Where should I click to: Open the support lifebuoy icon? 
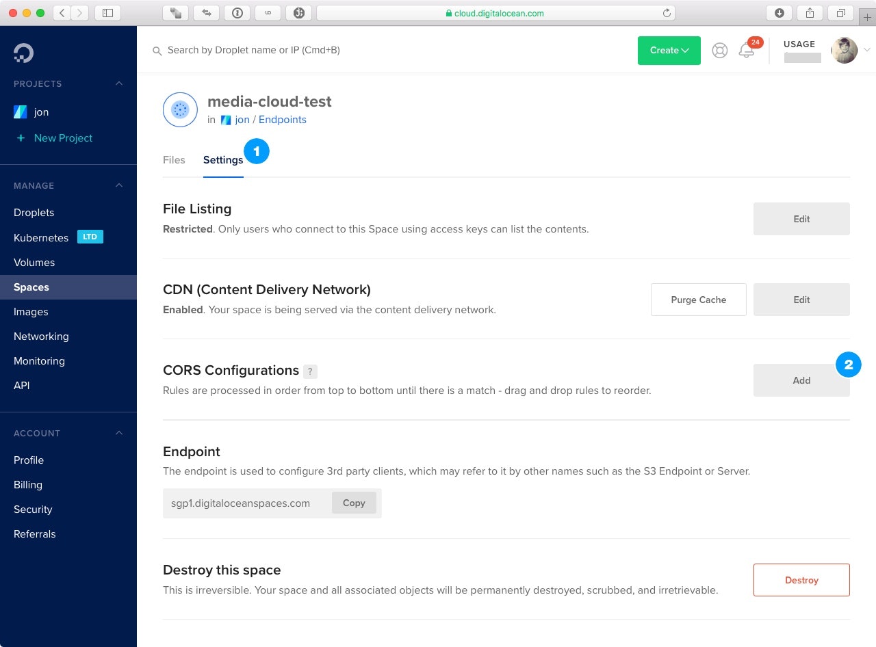tap(719, 50)
